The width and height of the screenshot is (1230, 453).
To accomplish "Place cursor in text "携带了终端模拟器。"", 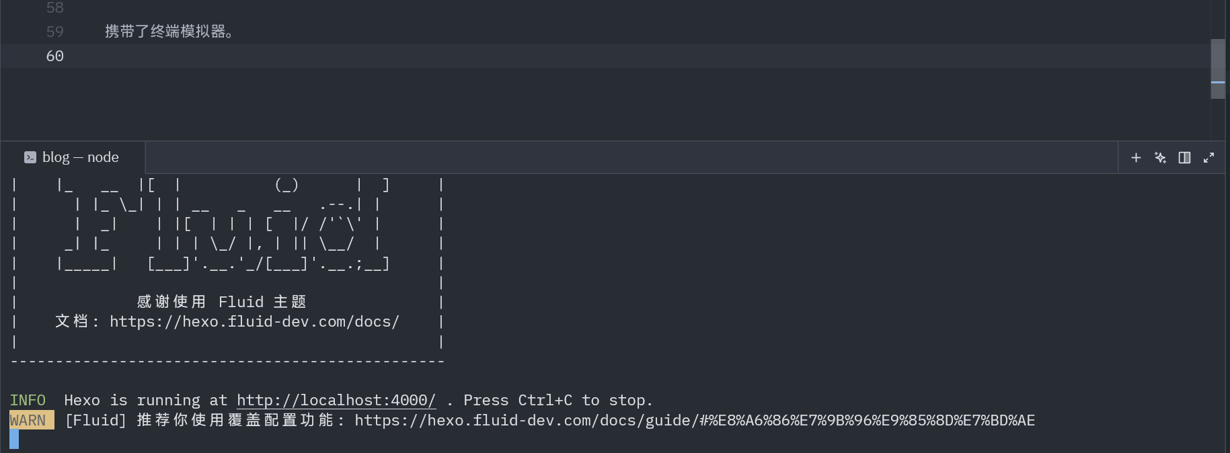I will coord(168,32).
